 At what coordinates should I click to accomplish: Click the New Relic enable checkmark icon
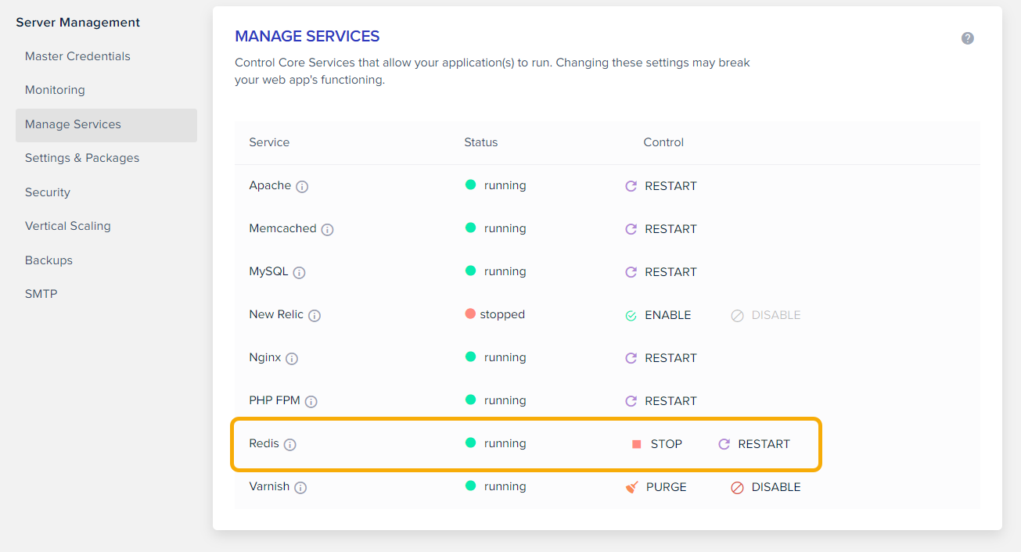click(631, 314)
